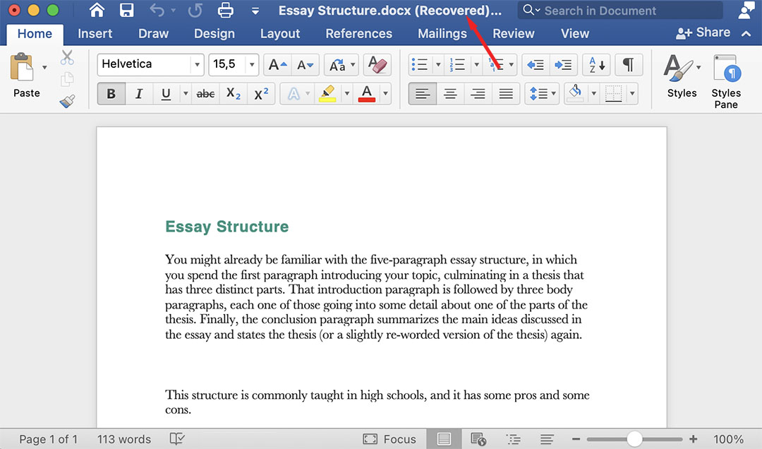Expand the Paste options arrow

pyautogui.click(x=44, y=67)
